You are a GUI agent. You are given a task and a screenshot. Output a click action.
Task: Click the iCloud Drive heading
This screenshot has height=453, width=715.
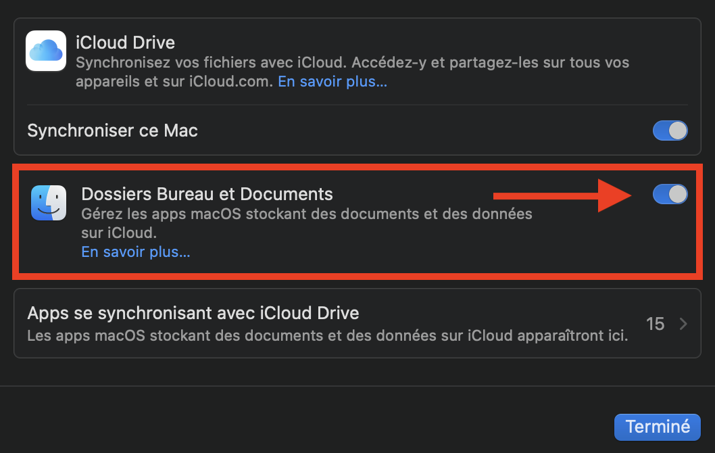pyautogui.click(x=125, y=43)
